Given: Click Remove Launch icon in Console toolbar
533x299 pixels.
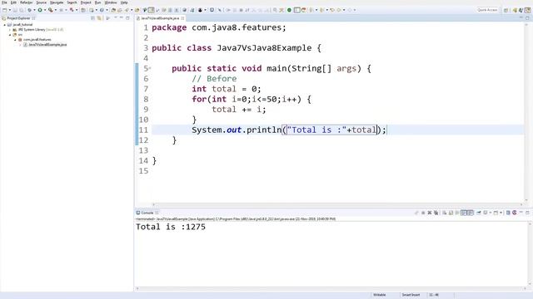Looking at the screenshot, I should 430,213.
